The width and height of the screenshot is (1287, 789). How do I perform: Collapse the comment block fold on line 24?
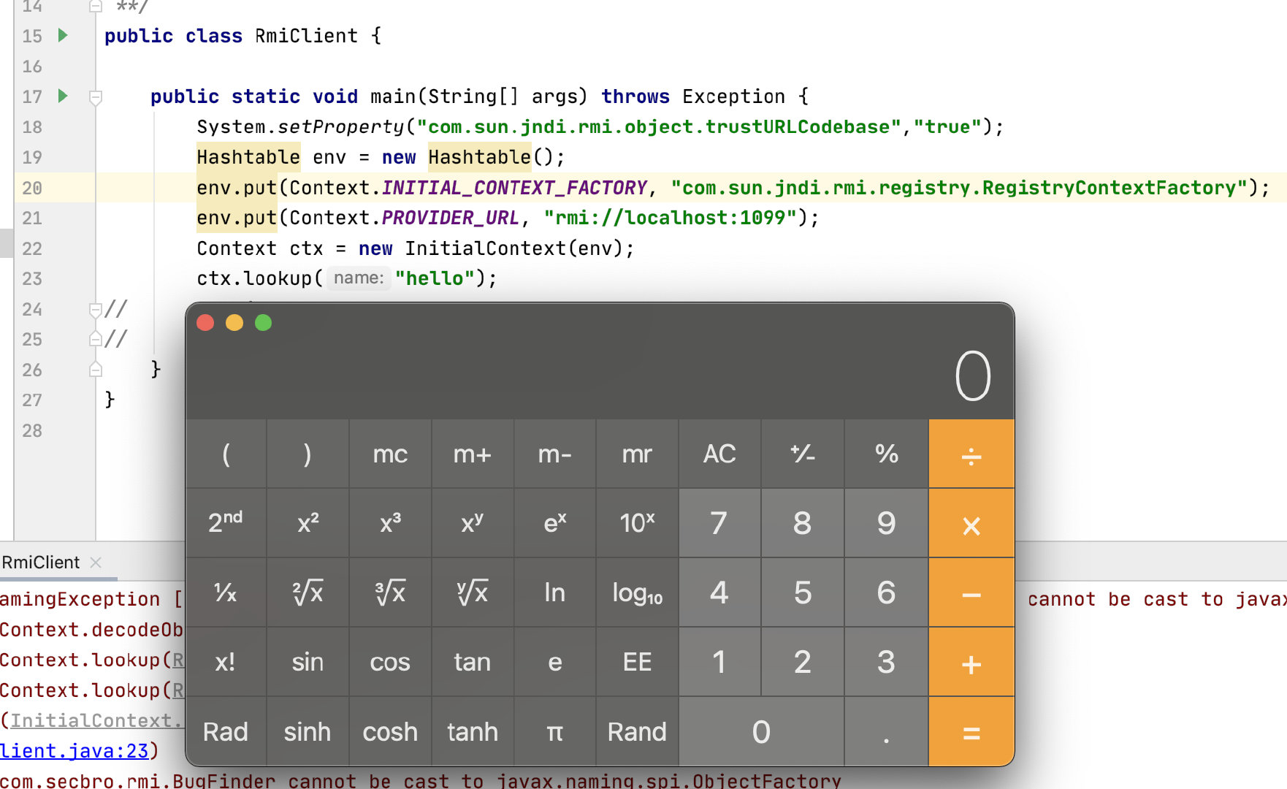95,309
